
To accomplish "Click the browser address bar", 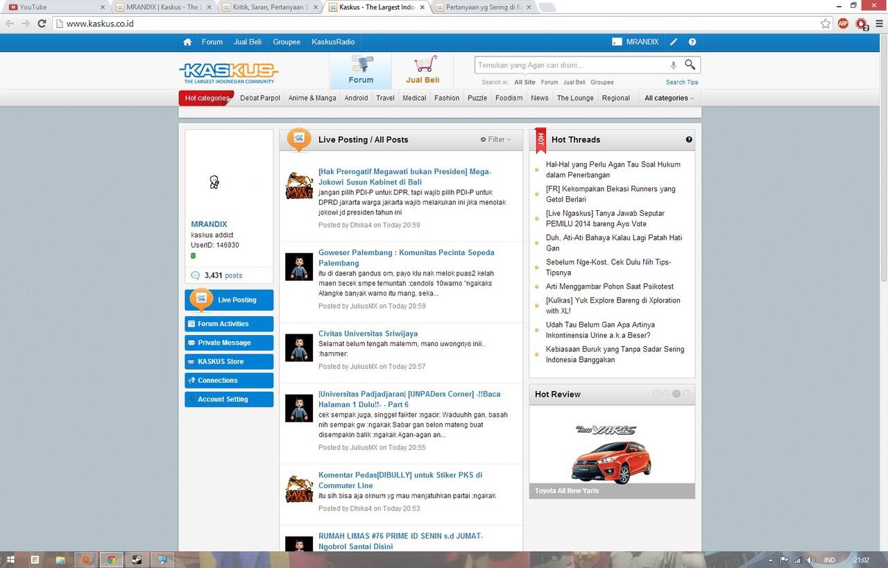I will pos(437,24).
